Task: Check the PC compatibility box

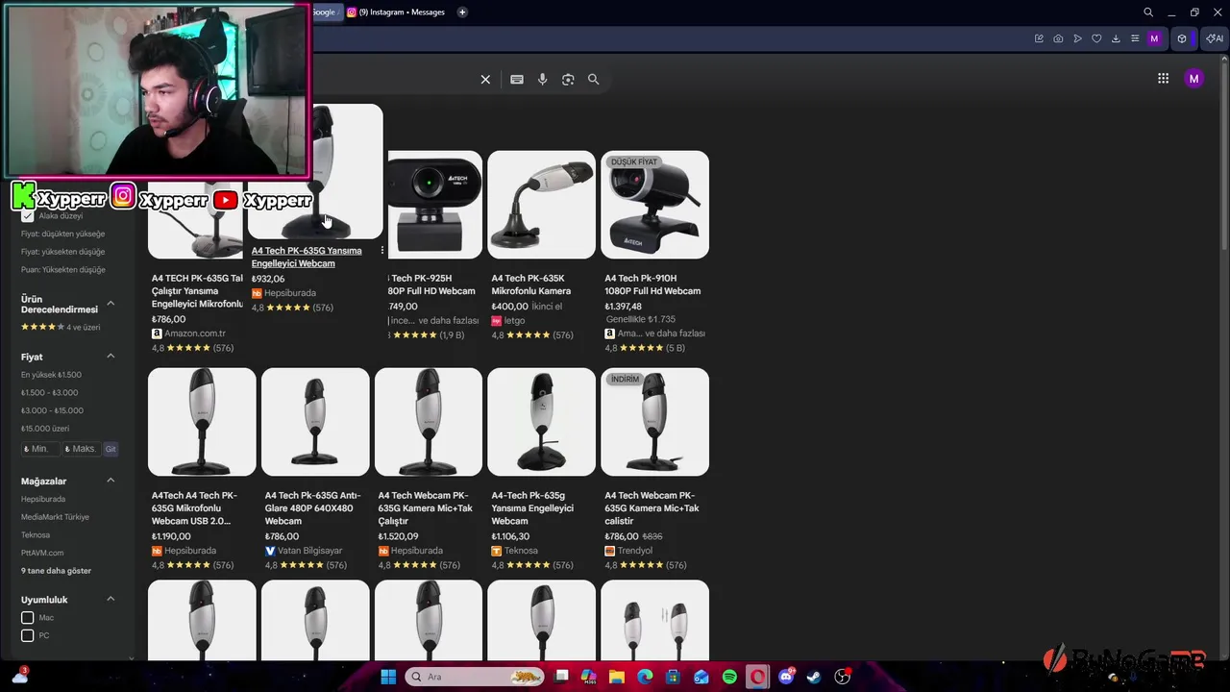Action: [28, 635]
